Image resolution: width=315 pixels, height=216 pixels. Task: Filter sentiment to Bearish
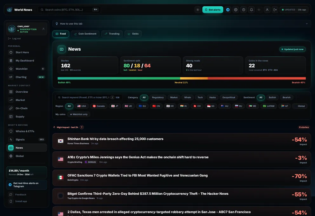click(x=286, y=97)
